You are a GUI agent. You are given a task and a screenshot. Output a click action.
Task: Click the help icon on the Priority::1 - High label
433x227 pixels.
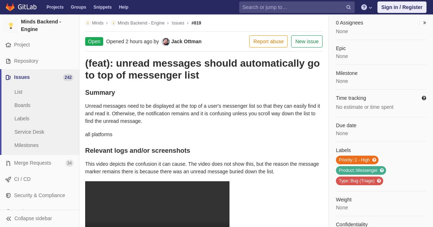pyautogui.click(x=374, y=160)
